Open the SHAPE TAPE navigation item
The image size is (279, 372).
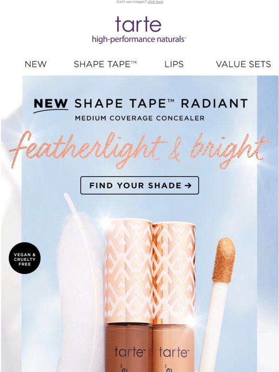[x=105, y=64]
